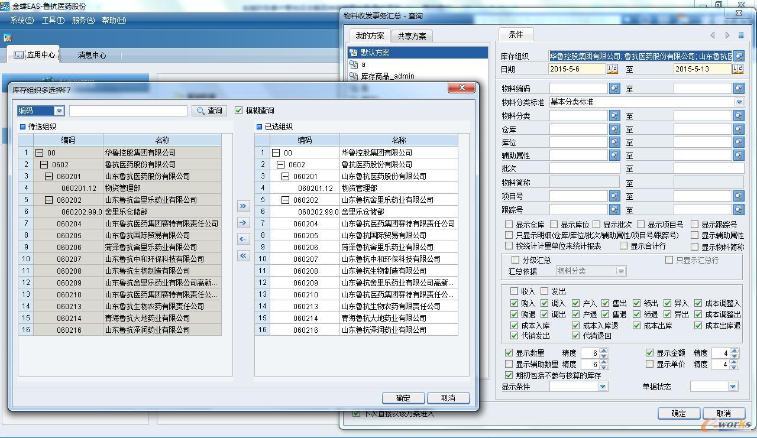757x438 pixels.
Task: Open the calendar picker for end date 2015-5-13
Action: [x=737, y=69]
